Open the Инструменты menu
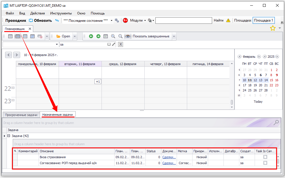 tap(61, 13)
